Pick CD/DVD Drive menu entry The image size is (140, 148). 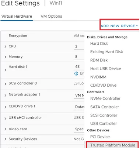(x=103, y=85)
